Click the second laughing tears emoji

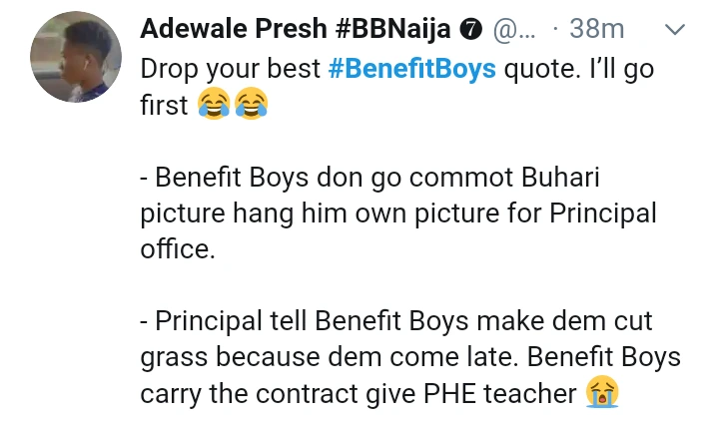(x=252, y=104)
